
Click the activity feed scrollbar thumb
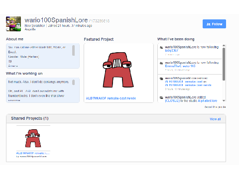coord(224,64)
